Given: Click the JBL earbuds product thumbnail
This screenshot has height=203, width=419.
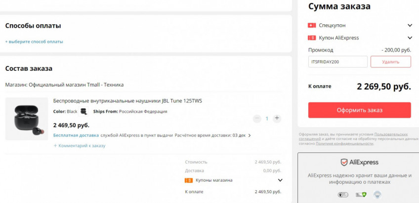Looking at the screenshot, I should [x=27, y=119].
